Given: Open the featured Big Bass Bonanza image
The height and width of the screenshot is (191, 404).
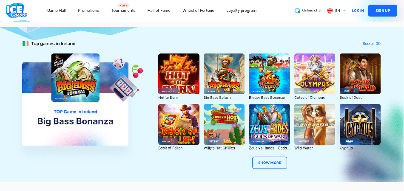Looking at the screenshot, I should pyautogui.click(x=75, y=78).
